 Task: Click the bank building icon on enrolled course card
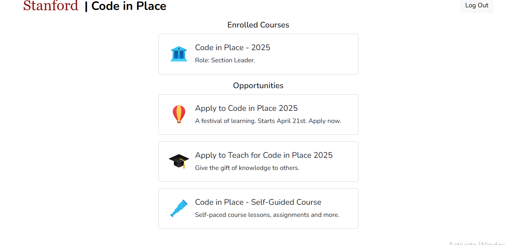179,54
